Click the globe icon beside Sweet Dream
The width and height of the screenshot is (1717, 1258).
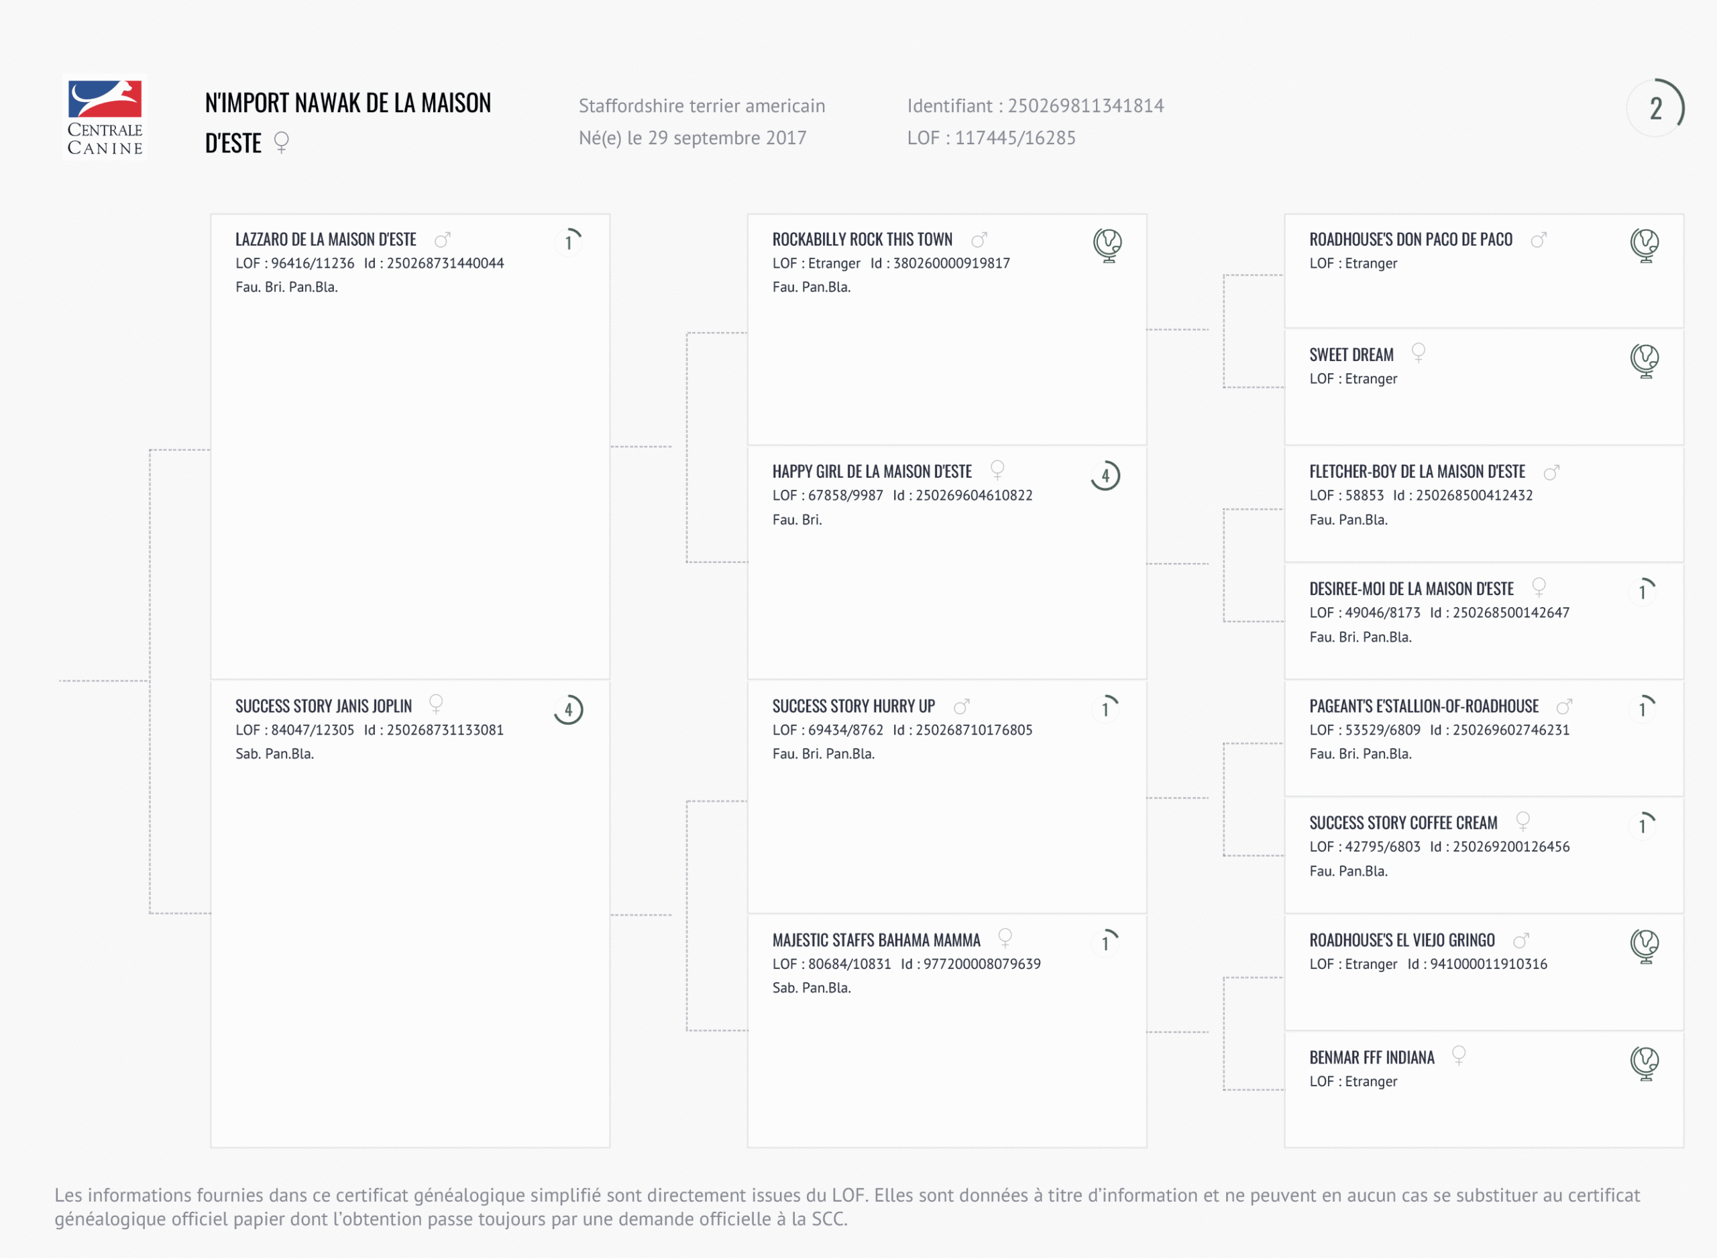[x=1645, y=360]
